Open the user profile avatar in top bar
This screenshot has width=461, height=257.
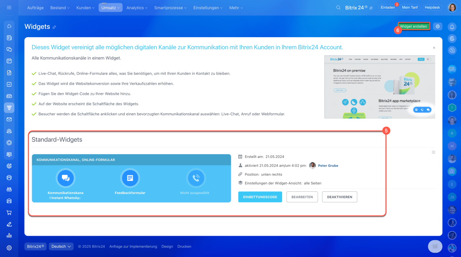(452, 8)
